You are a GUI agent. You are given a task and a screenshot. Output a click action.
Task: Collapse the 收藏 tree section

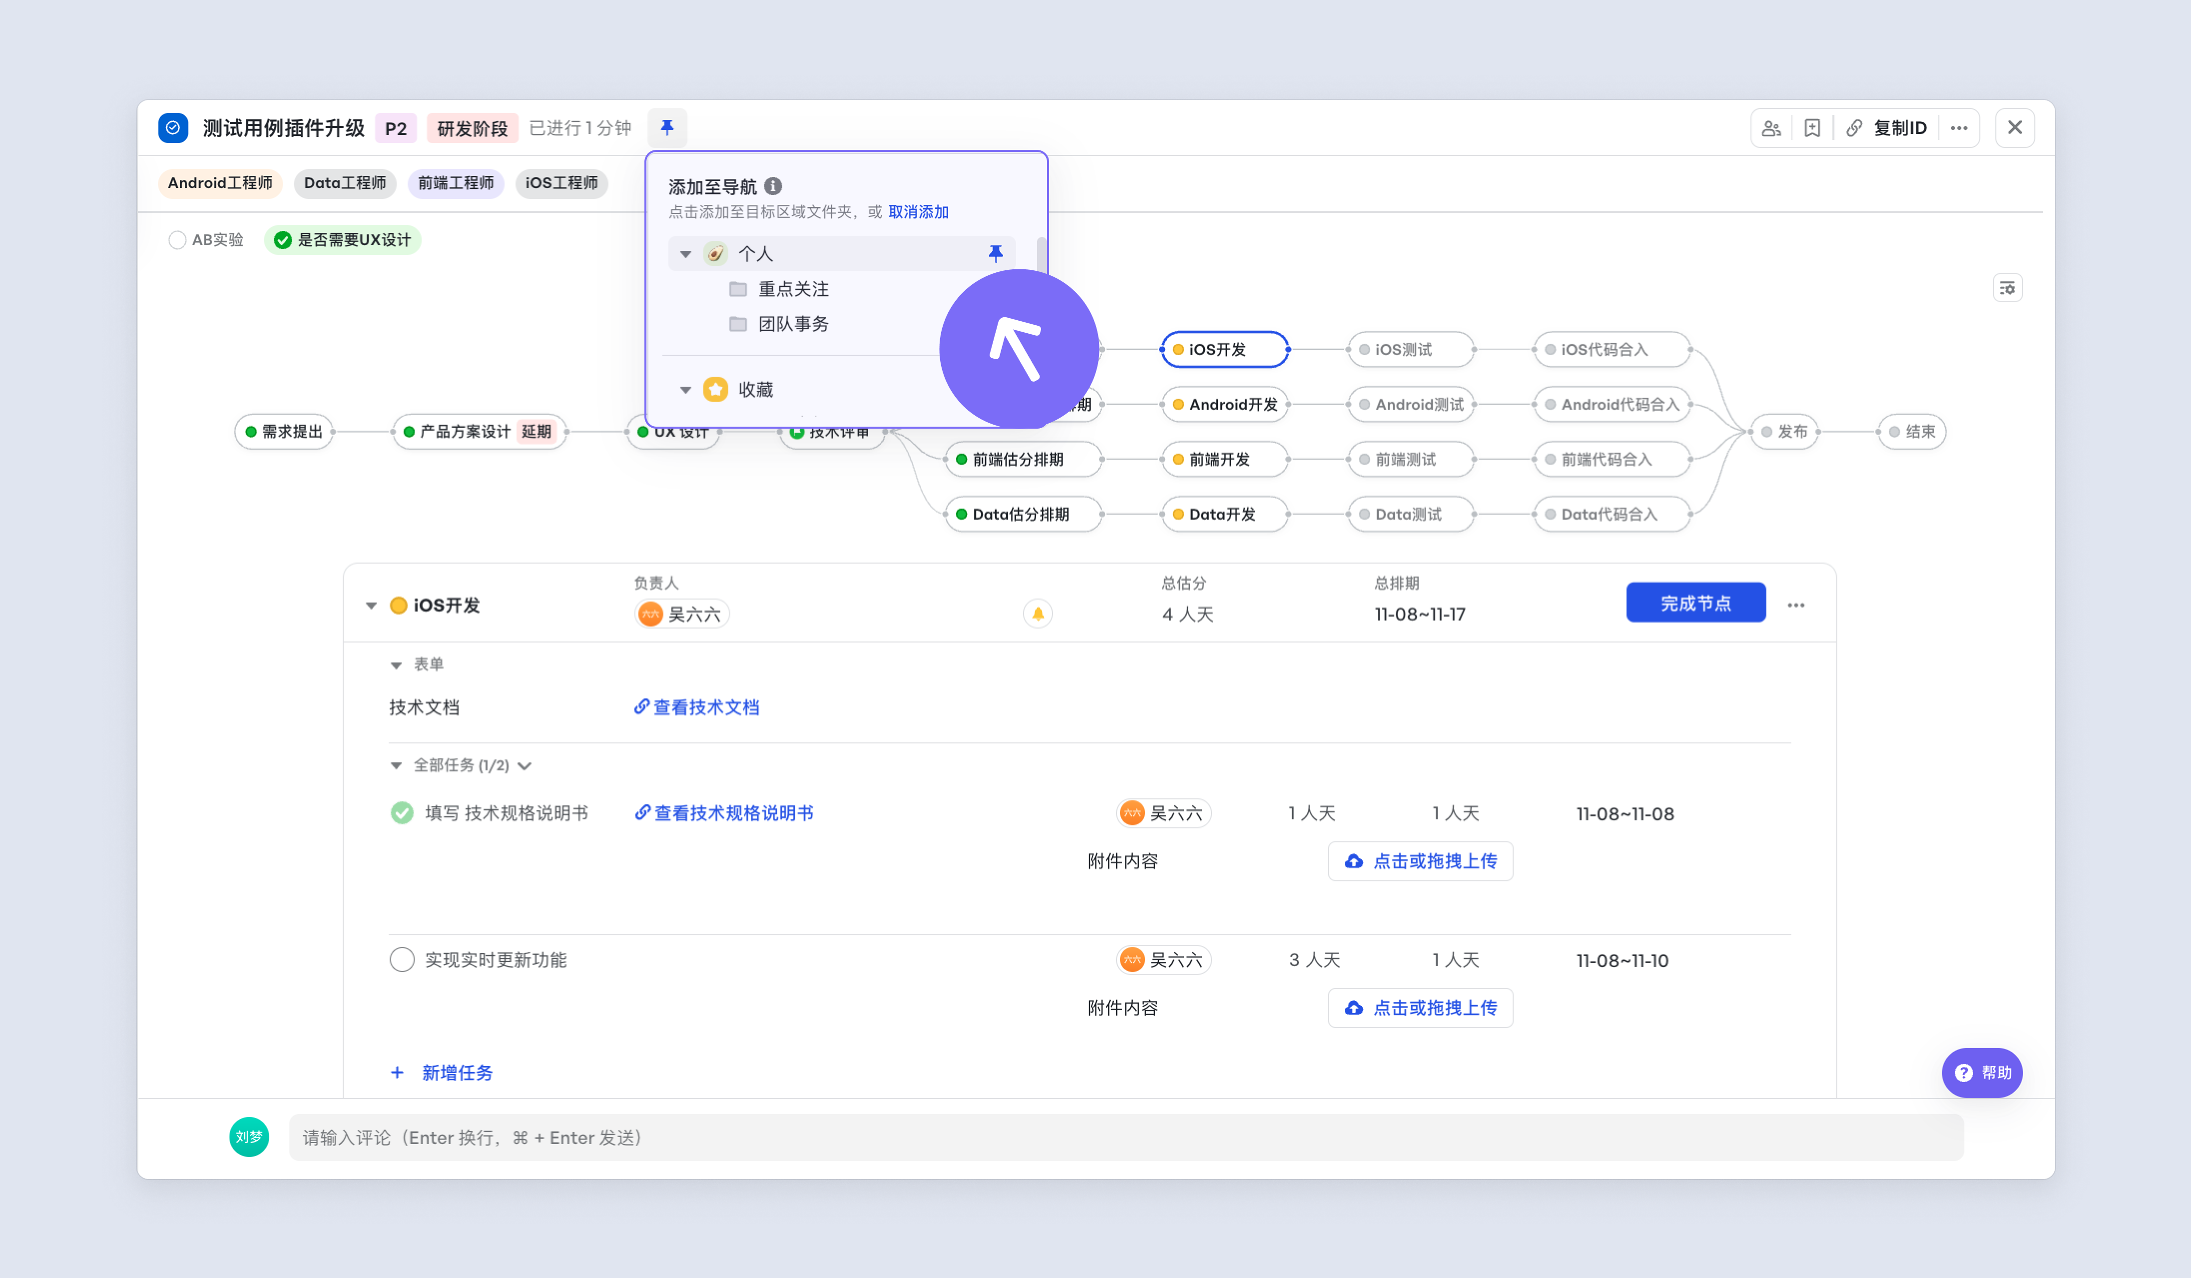(x=686, y=390)
